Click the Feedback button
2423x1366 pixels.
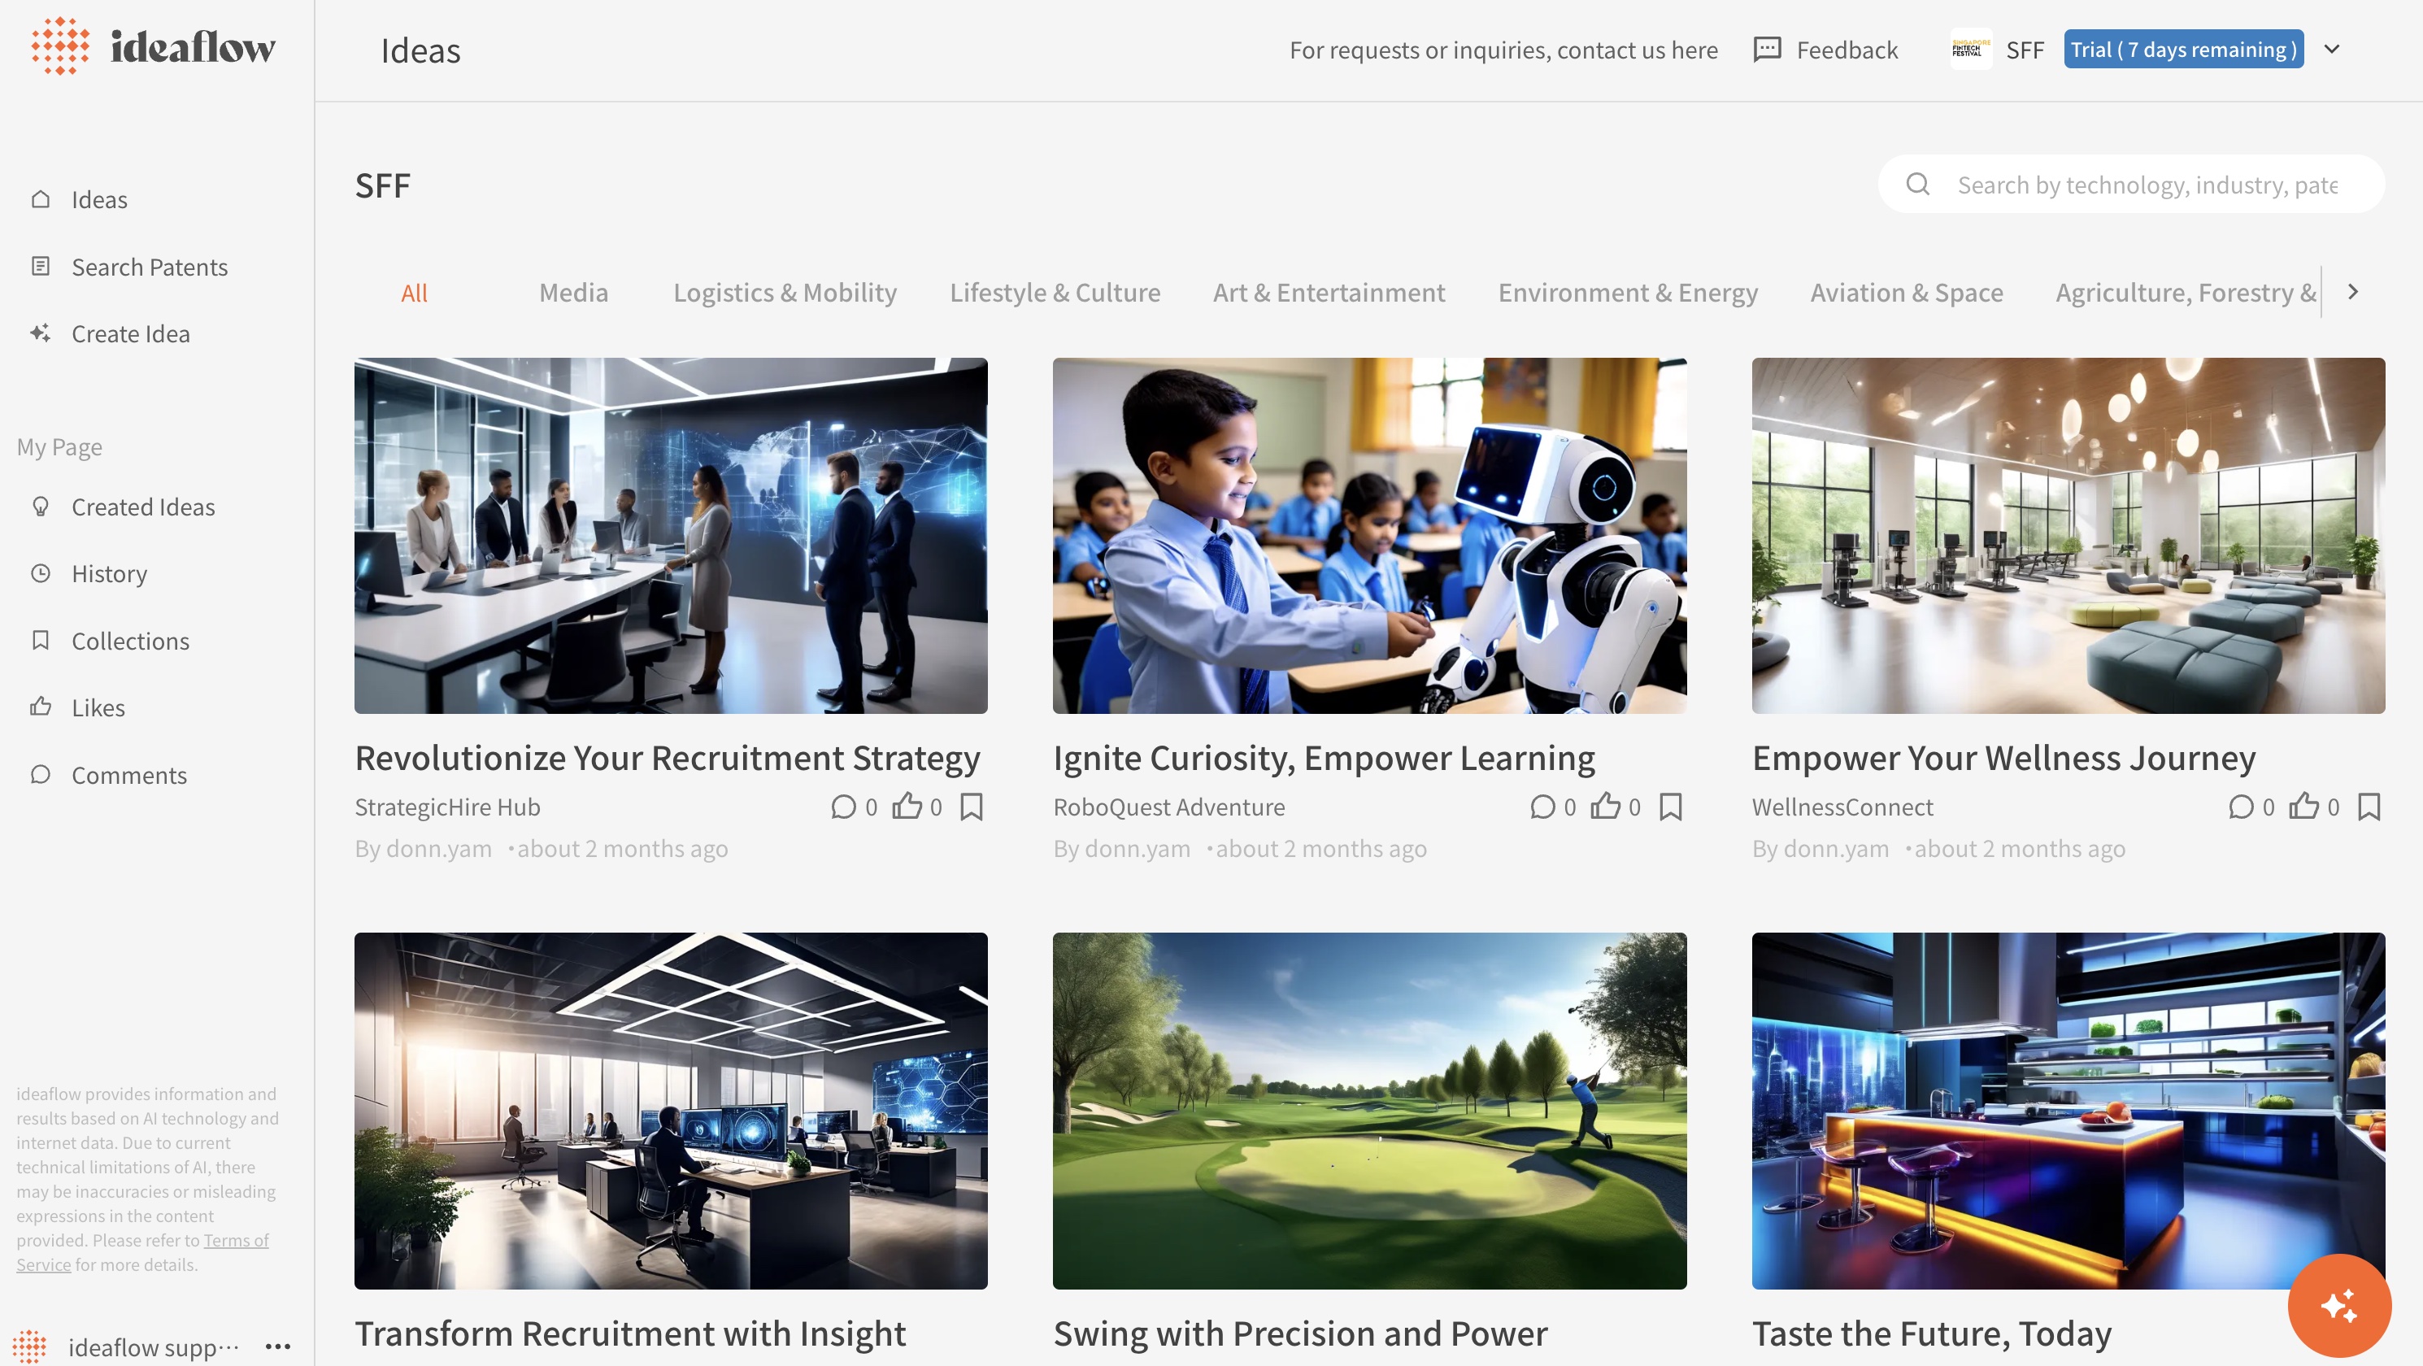1827,50
